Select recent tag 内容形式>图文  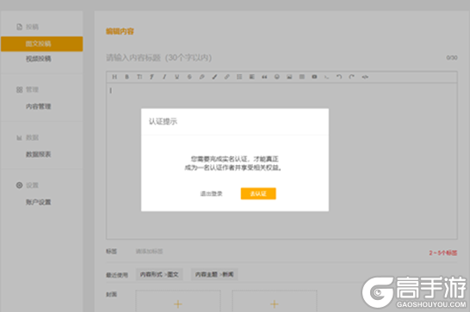point(159,274)
